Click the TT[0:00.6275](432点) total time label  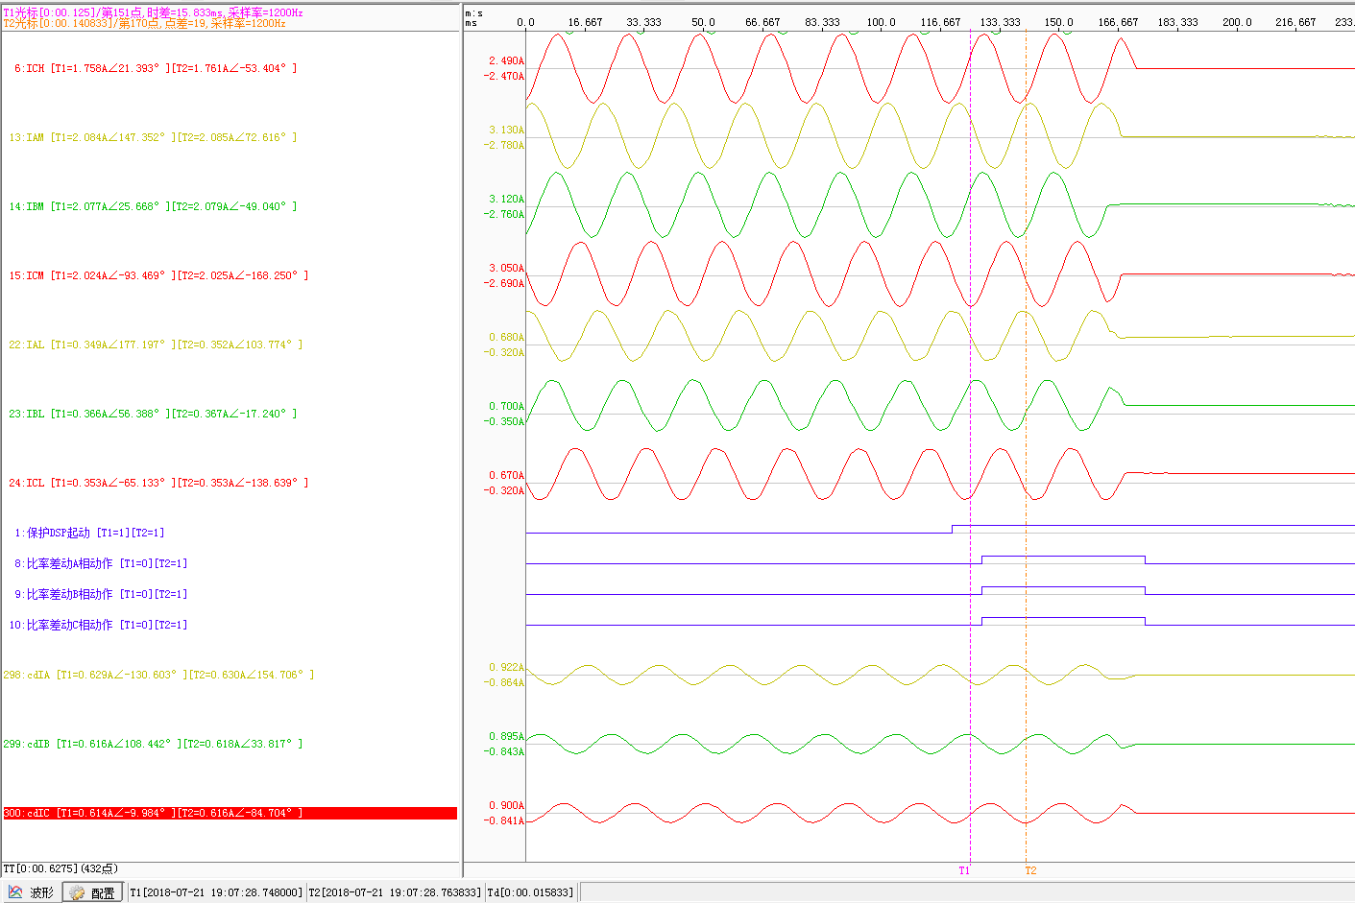[60, 869]
